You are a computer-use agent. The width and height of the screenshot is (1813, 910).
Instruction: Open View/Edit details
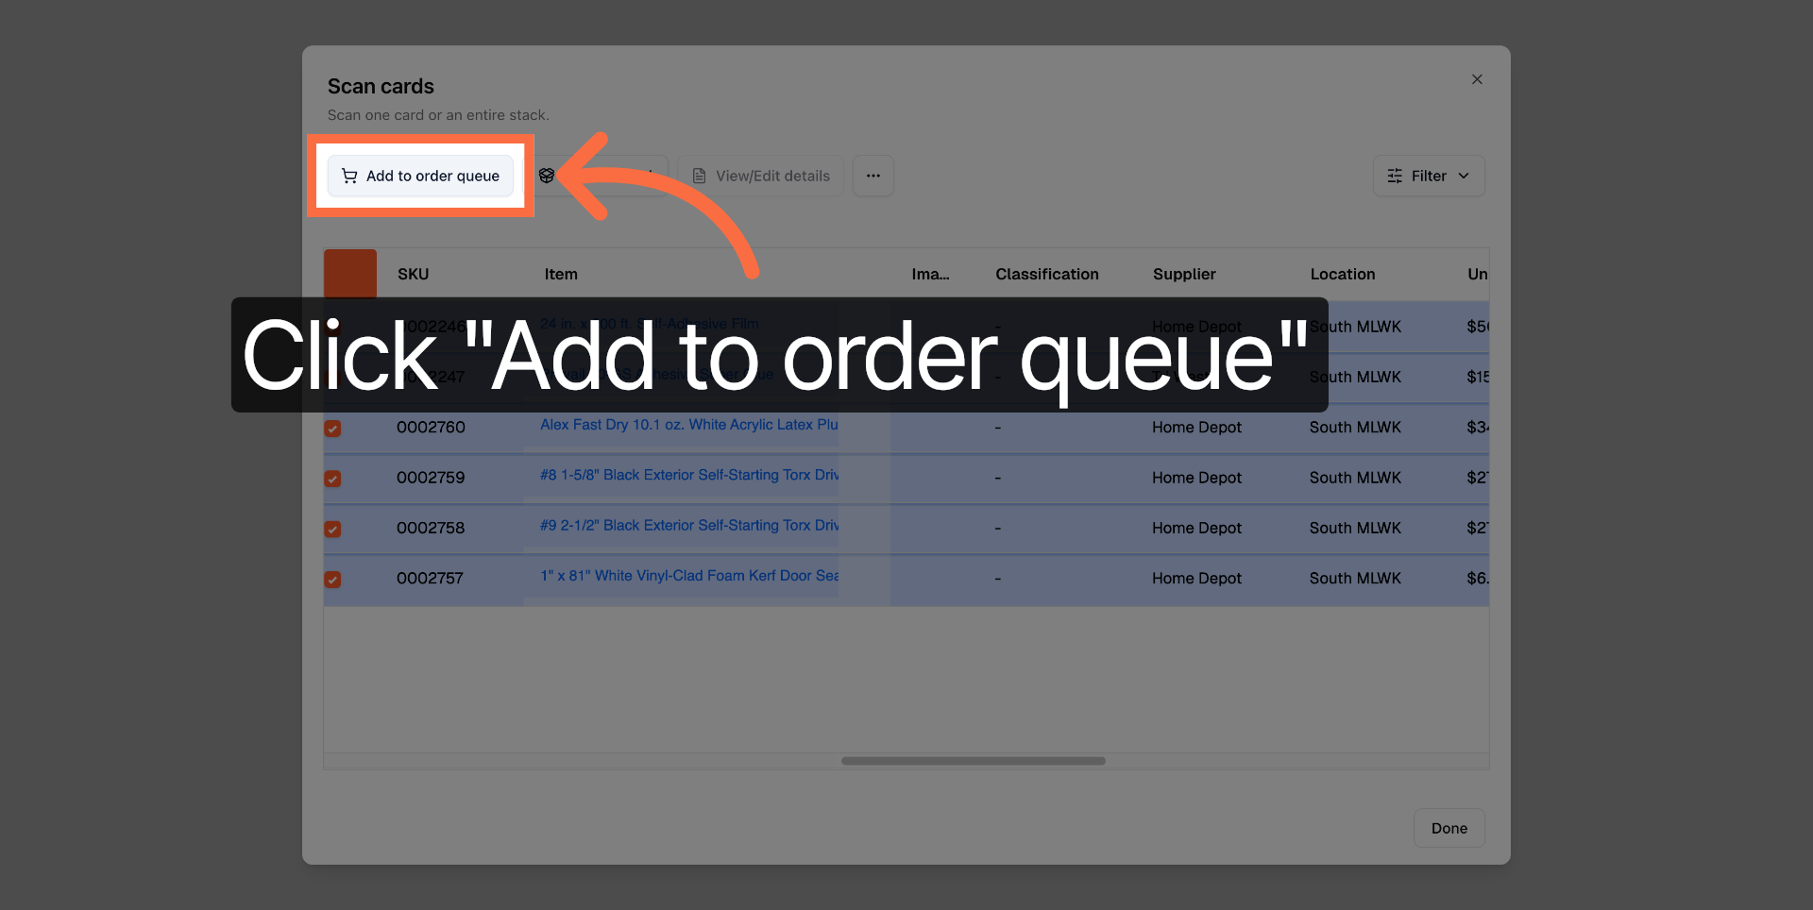(760, 176)
